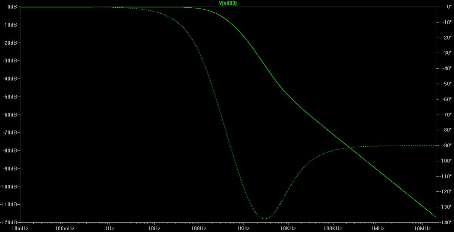Image resolution: width=454 pixels, height=232 pixels.
Task: Click the 100mHz frequency axis label
Action: pyautogui.click(x=65, y=229)
